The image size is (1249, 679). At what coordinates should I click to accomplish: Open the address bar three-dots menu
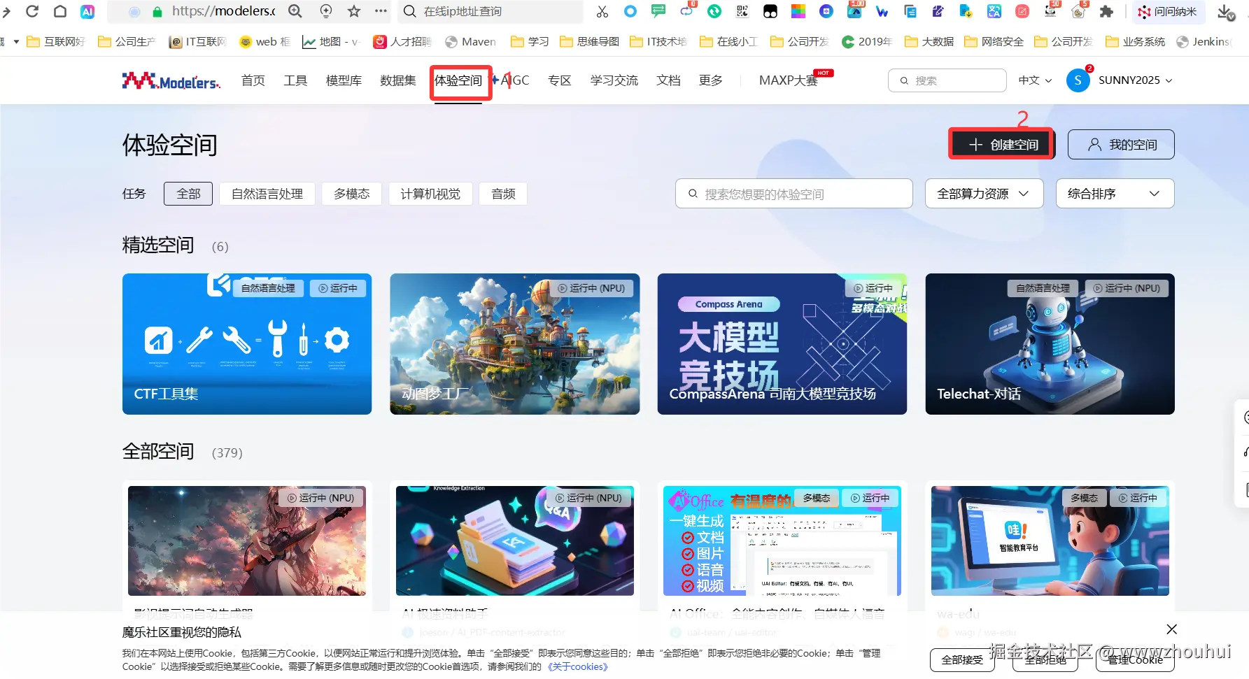pyautogui.click(x=381, y=11)
